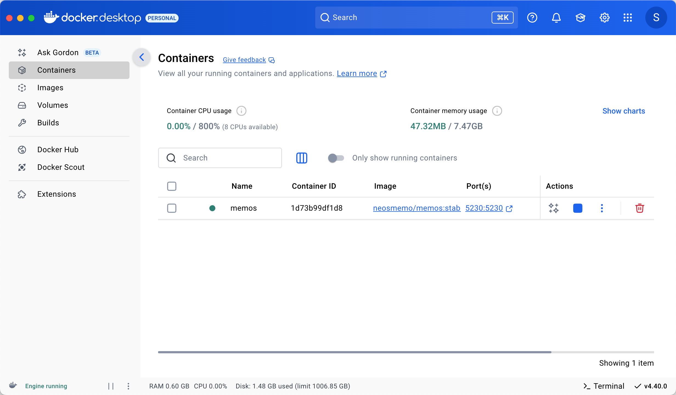Click Show charts
The height and width of the screenshot is (395, 676).
623,111
